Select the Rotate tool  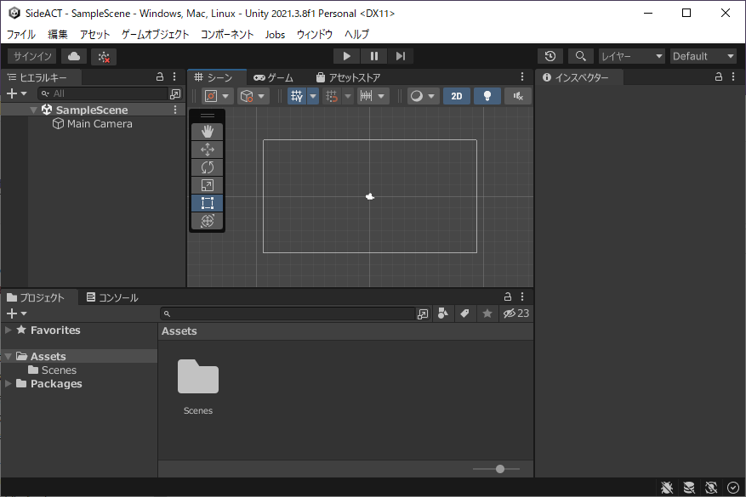207,167
